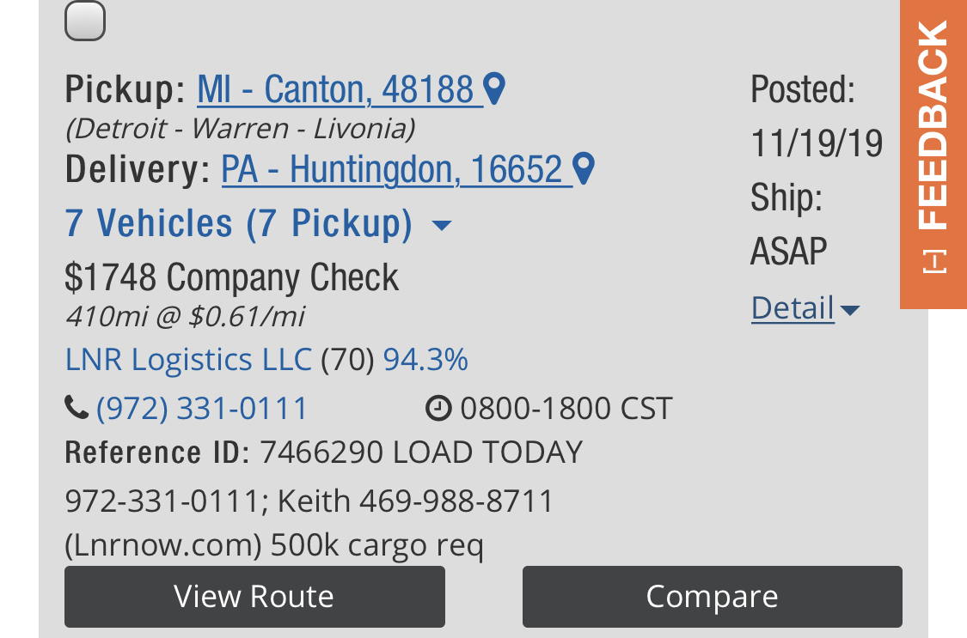Open LNR Logistics LLC company profile
The width and height of the screenshot is (967, 638).
(x=188, y=360)
